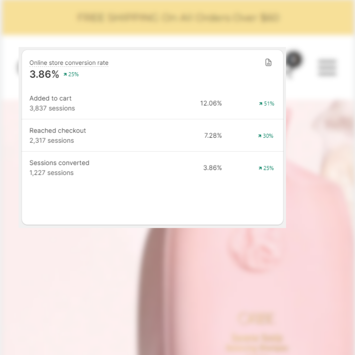Click the large 3.86% headline value
This screenshot has width=355, height=355.
[44, 74]
